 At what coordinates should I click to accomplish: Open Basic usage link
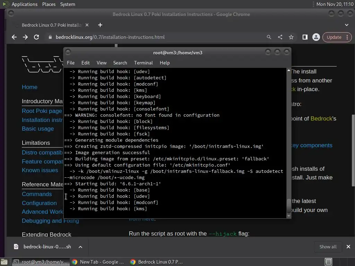click(38, 129)
